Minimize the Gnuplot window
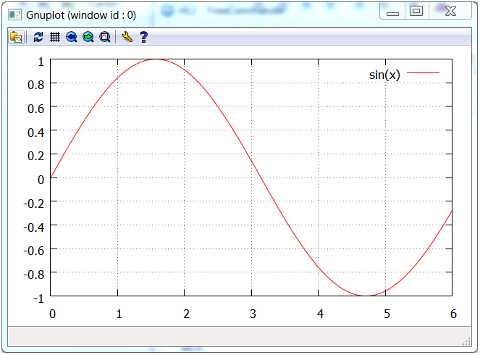480x355 pixels. coord(393,12)
